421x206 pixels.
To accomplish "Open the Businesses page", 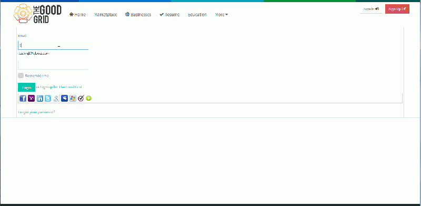I will (138, 15).
